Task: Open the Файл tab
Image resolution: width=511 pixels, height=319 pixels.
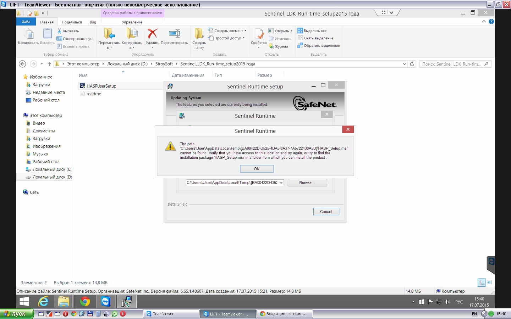Action: point(26,22)
